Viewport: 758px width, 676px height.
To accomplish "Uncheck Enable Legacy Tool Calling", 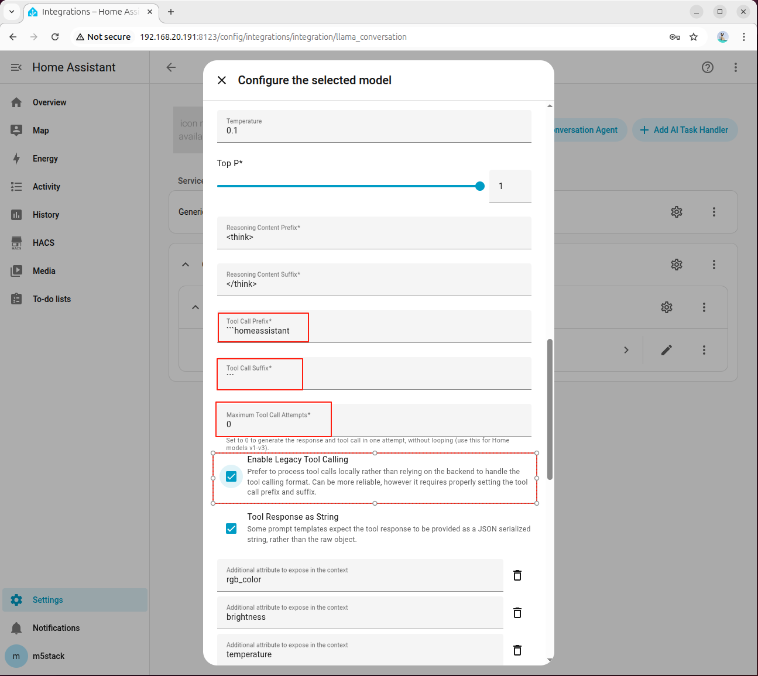I will coord(231,476).
